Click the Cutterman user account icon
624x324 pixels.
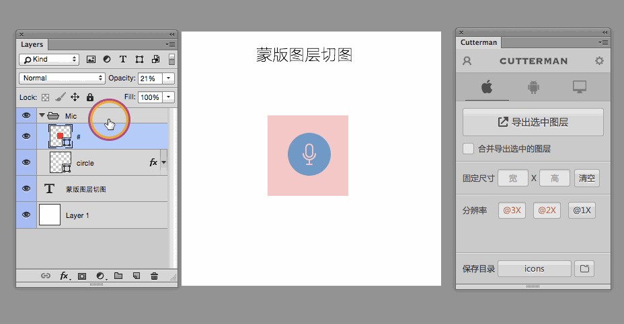pyautogui.click(x=467, y=61)
